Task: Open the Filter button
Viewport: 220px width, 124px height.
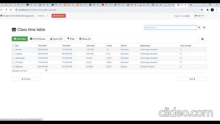Action: (x=71, y=39)
